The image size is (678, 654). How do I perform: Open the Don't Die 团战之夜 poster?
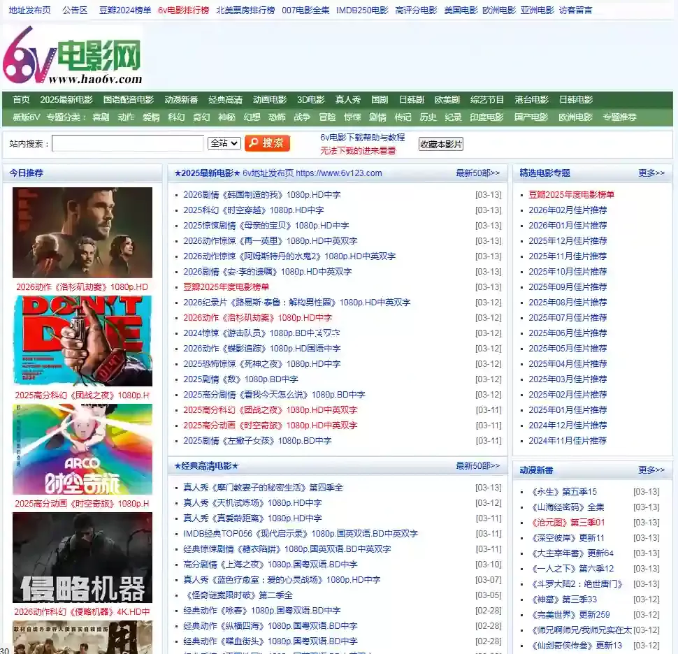click(82, 341)
